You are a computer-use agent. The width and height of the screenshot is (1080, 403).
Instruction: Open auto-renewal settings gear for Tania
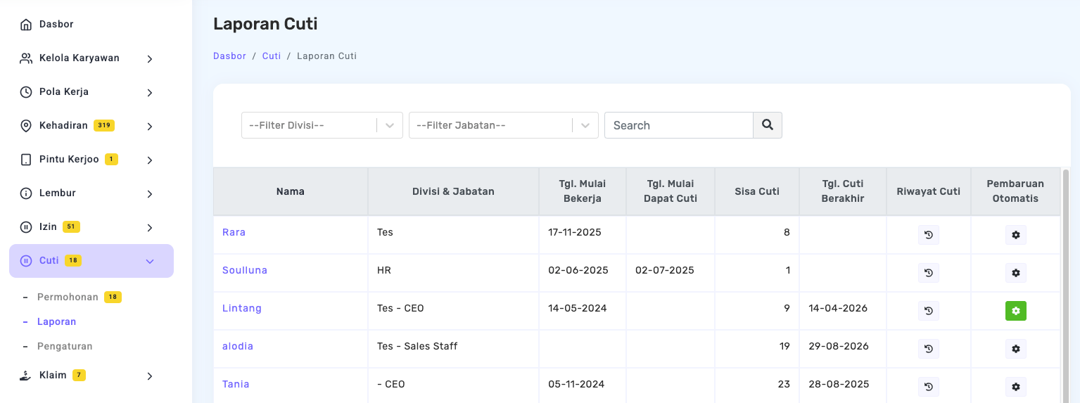pos(1016,387)
